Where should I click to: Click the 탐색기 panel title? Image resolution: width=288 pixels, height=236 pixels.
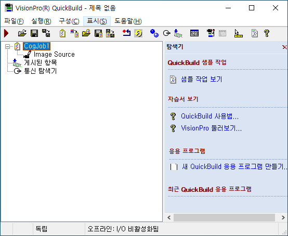pos(175,47)
